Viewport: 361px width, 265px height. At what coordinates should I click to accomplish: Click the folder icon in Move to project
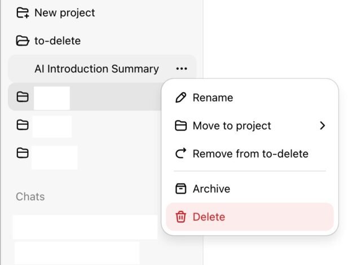[x=180, y=126]
